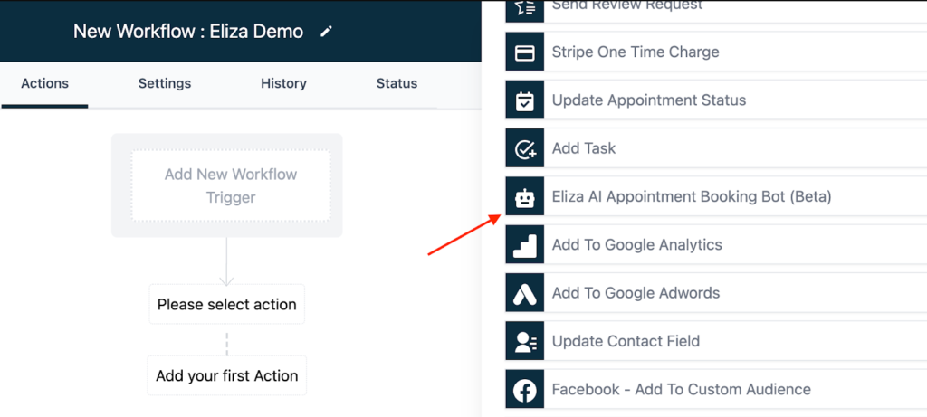Image resolution: width=927 pixels, height=417 pixels.
Task: Click the Please select action step
Action: tap(226, 305)
